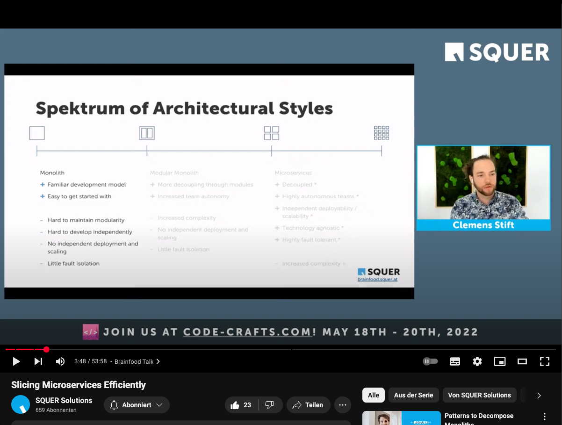
Task: Open the Abonniert subscription dropdown
Action: pyautogui.click(x=137, y=405)
